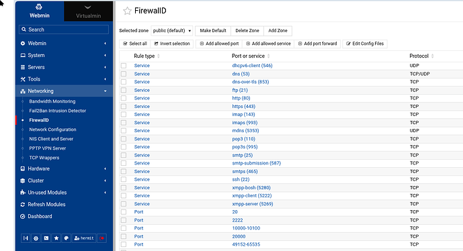Tick the checkbox for ftp (21) row
The width and height of the screenshot is (463, 251).
coord(124,90)
